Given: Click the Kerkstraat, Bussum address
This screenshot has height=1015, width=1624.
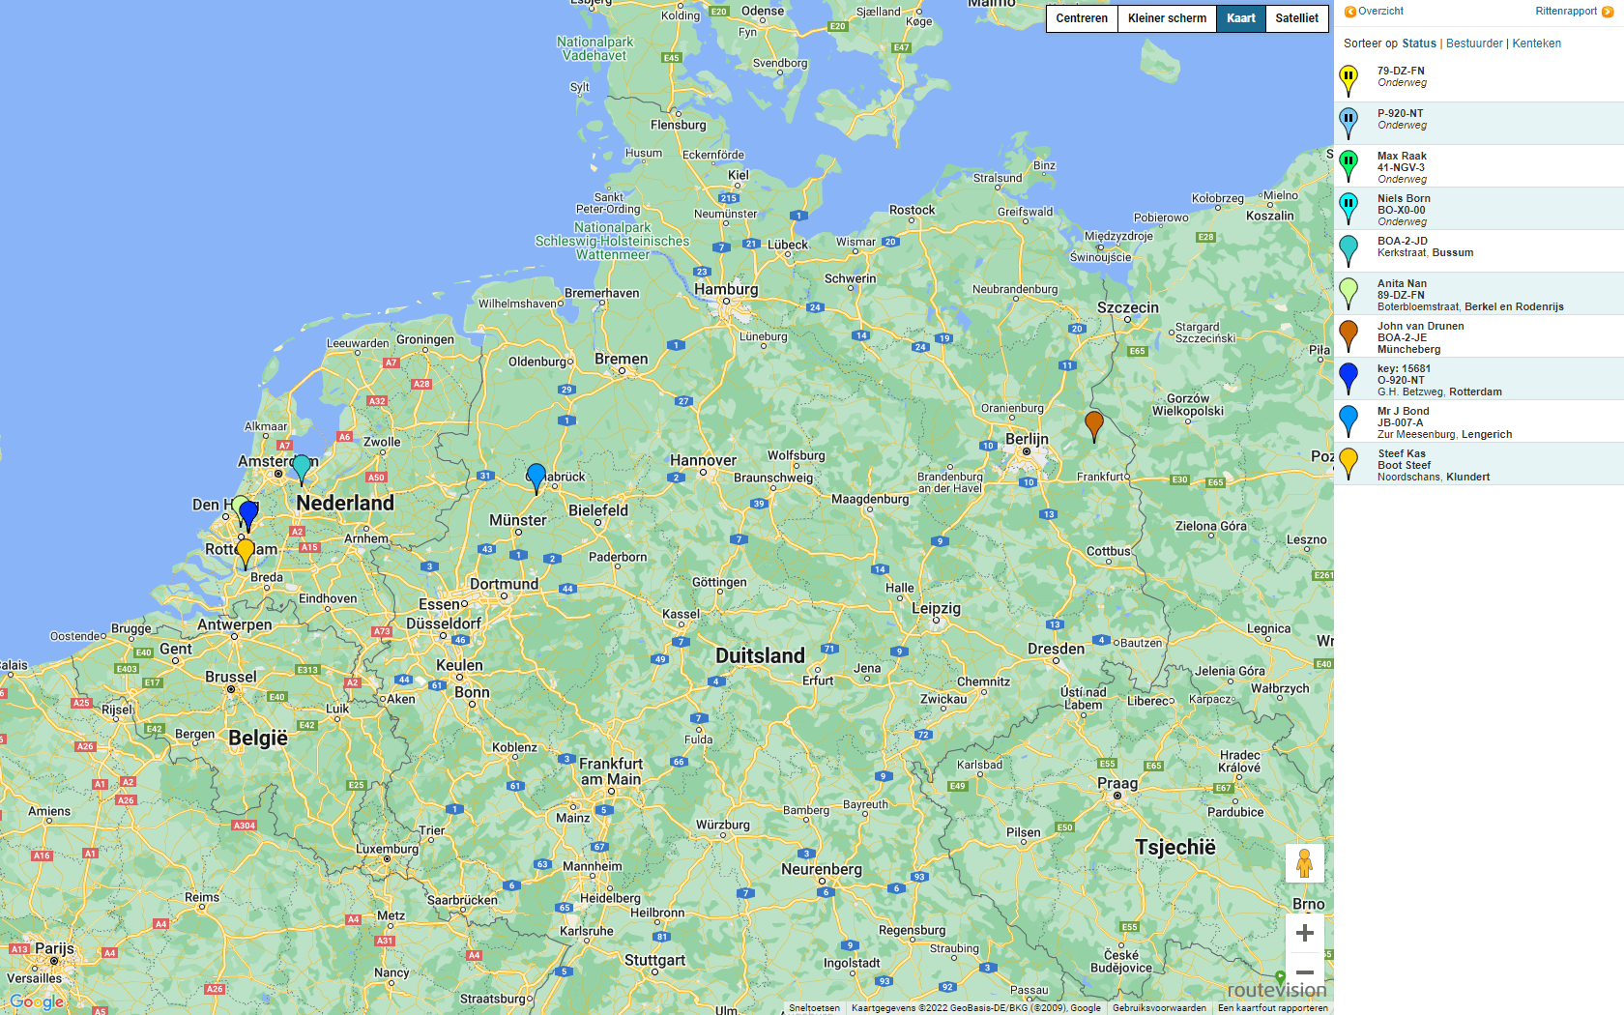Looking at the screenshot, I should [x=1425, y=253].
